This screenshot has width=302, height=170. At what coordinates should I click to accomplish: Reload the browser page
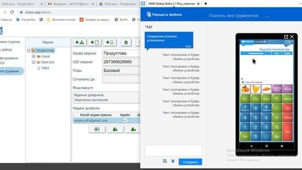point(12,12)
